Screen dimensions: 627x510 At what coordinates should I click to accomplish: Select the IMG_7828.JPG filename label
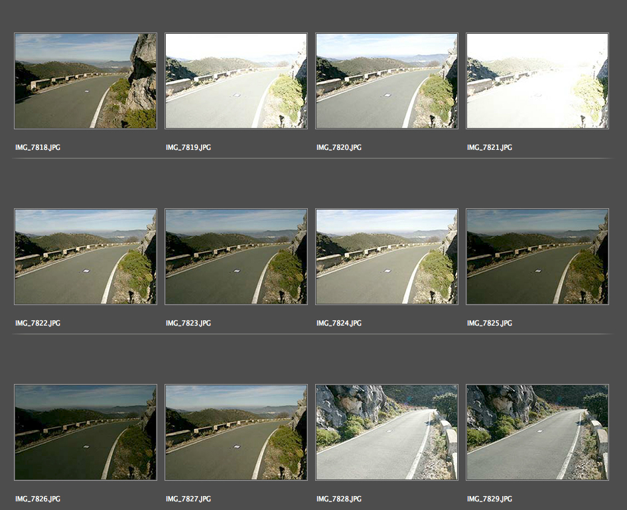pos(339,499)
